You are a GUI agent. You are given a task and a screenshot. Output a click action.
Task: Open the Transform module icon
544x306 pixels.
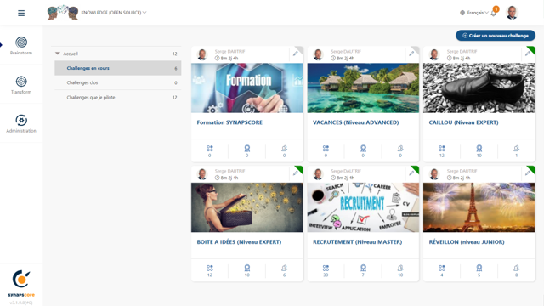pos(21,82)
